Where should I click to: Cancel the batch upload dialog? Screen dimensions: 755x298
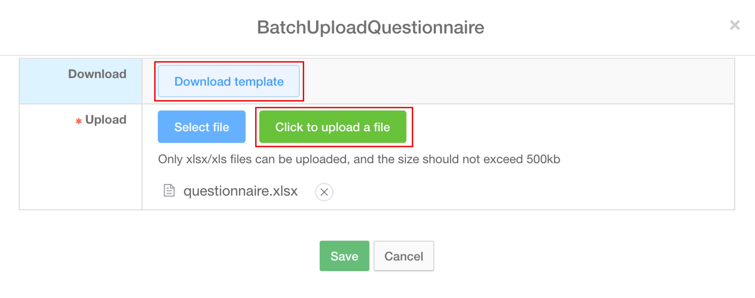tap(403, 256)
